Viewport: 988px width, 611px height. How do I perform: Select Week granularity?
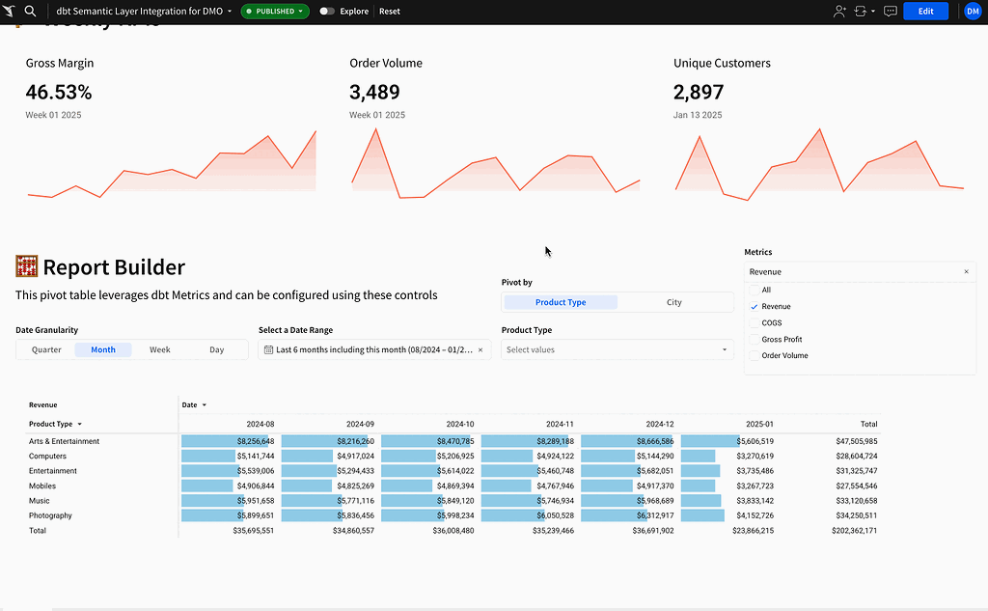pos(159,348)
